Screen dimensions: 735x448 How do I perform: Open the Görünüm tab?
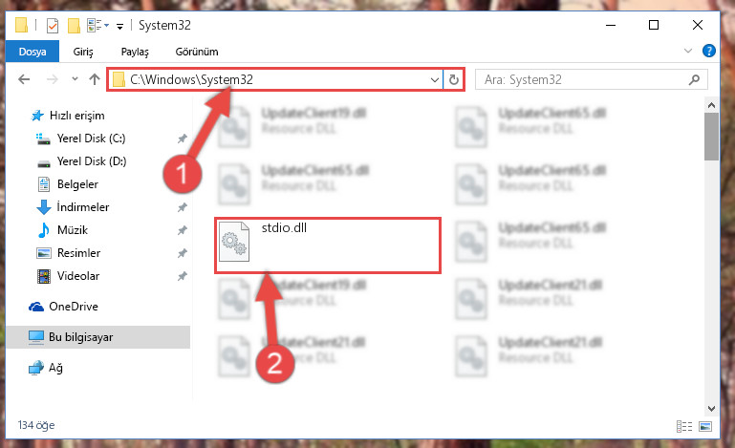[x=197, y=52]
